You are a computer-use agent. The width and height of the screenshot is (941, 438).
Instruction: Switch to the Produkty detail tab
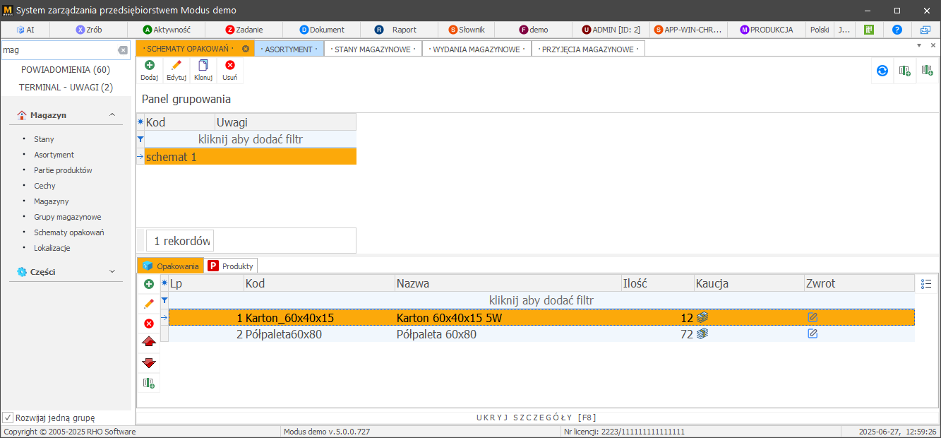[231, 266]
